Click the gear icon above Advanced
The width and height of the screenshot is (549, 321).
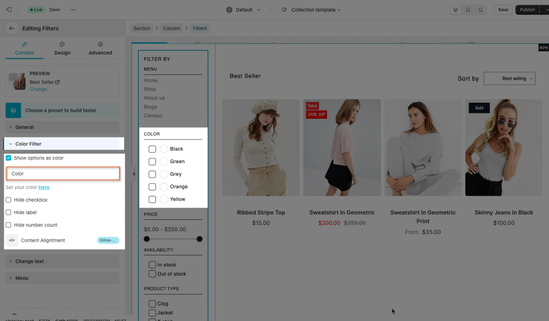click(100, 44)
